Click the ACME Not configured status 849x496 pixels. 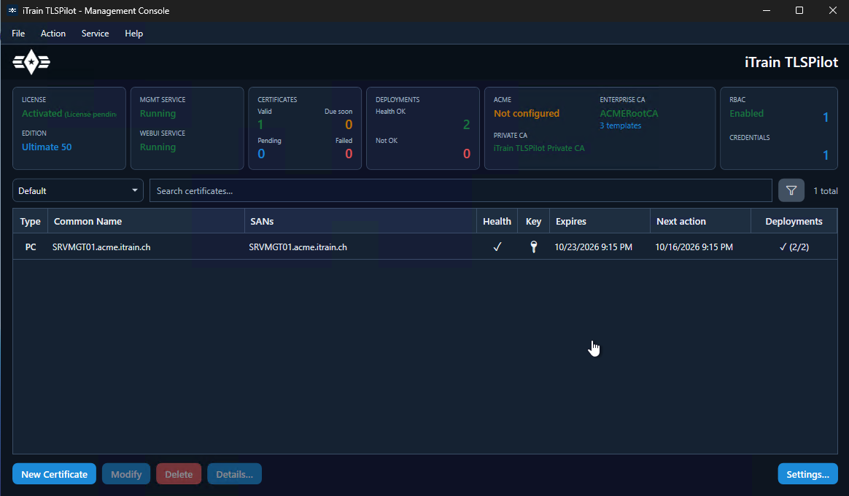(527, 113)
